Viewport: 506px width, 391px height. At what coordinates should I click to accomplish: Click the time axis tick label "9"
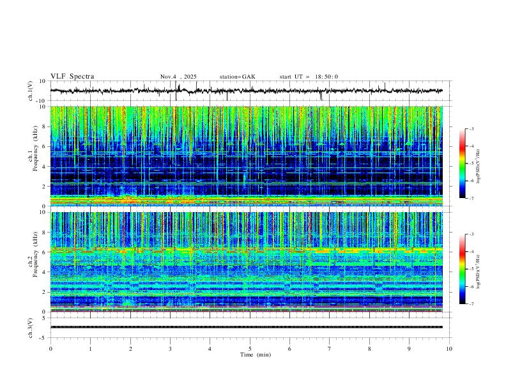(x=409, y=349)
